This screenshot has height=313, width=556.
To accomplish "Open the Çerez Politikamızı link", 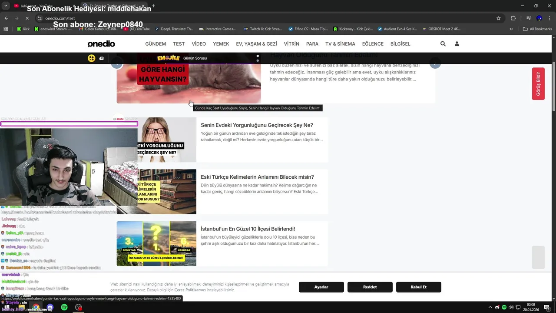I will [190, 290].
